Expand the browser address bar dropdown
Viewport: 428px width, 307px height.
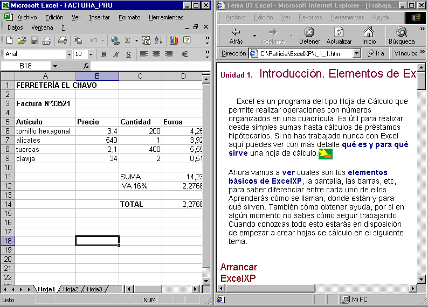[x=356, y=53]
